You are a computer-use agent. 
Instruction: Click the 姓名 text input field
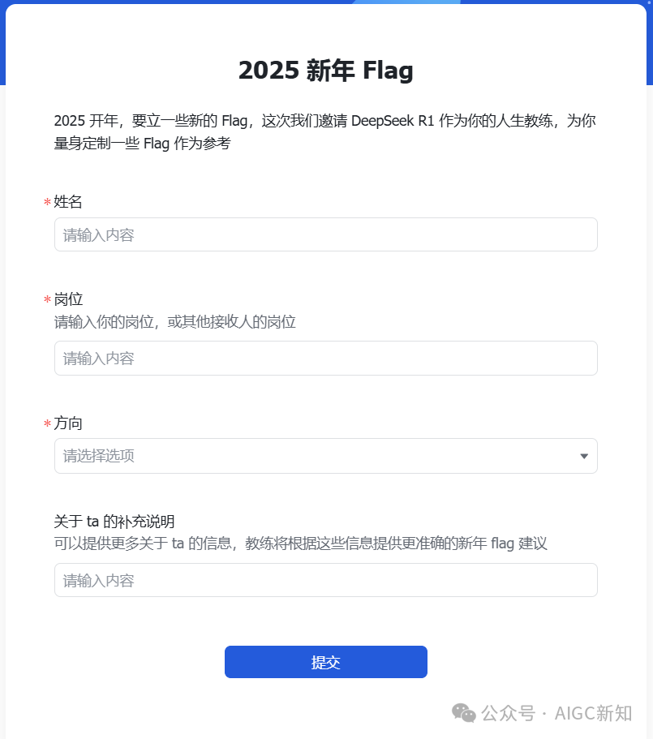pyautogui.click(x=325, y=235)
